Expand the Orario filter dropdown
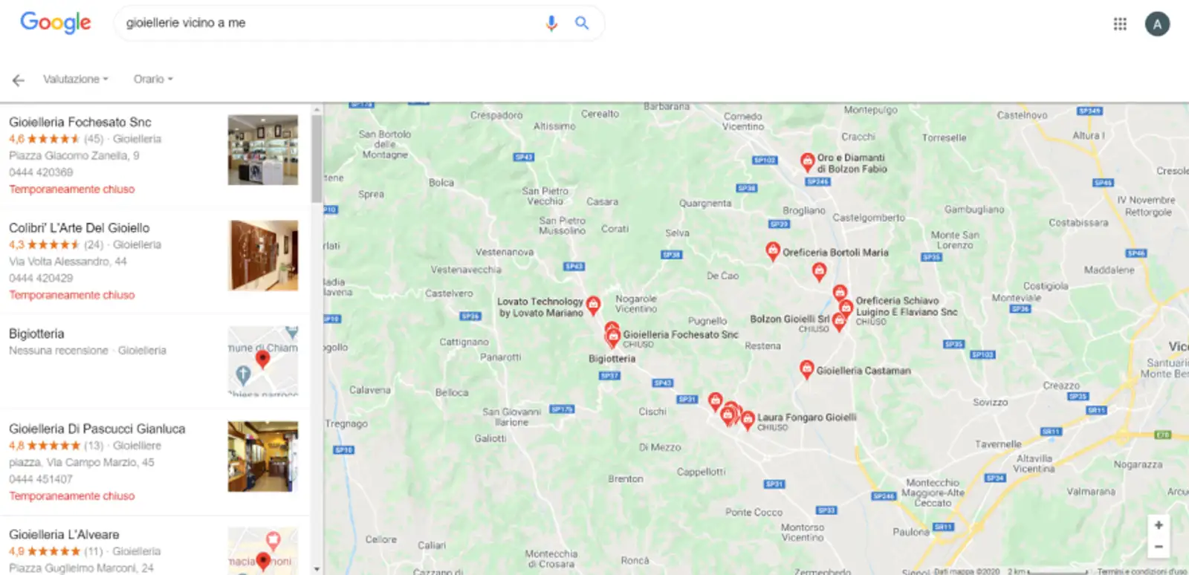 (153, 79)
